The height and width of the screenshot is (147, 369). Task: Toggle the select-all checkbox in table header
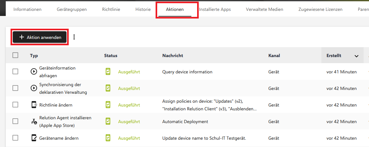pyautogui.click(x=15, y=55)
